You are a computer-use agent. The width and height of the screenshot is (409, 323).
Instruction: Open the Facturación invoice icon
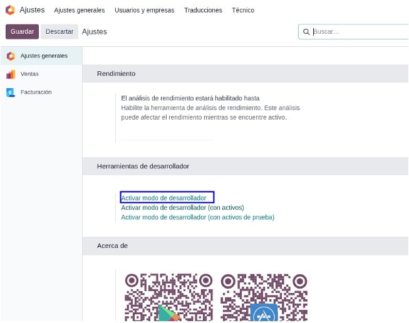pos(11,92)
